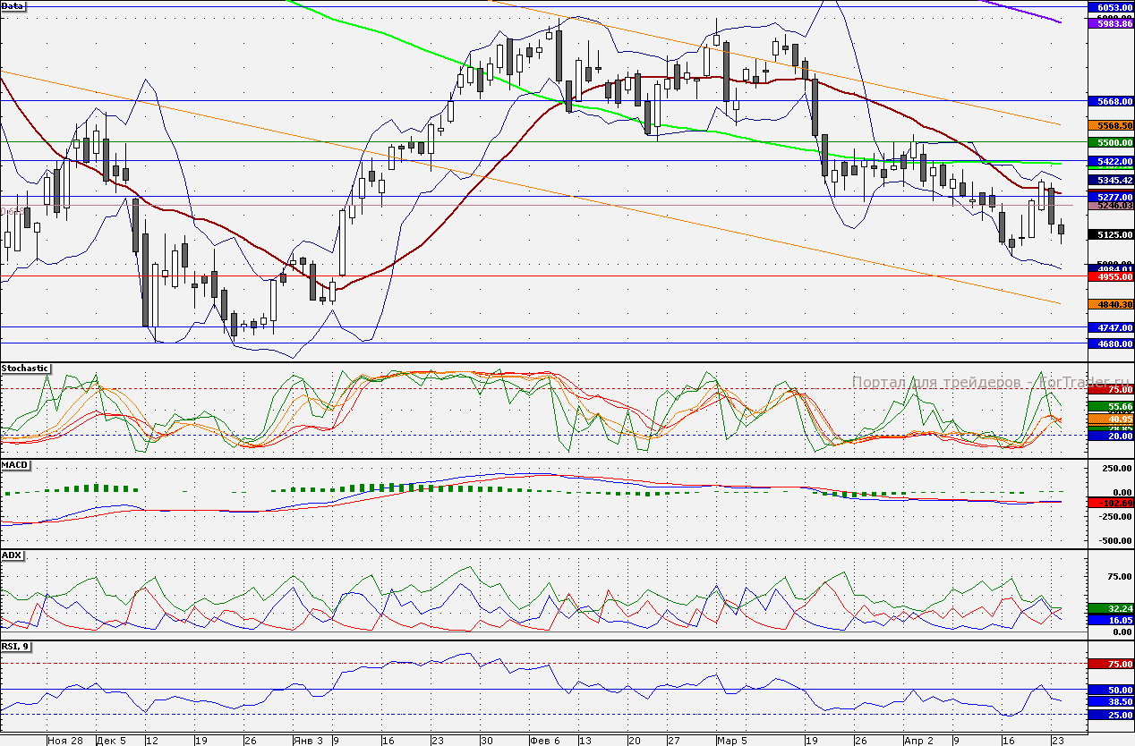
Task: Click the RSI 25.00 level label
Action: [x=1111, y=716]
